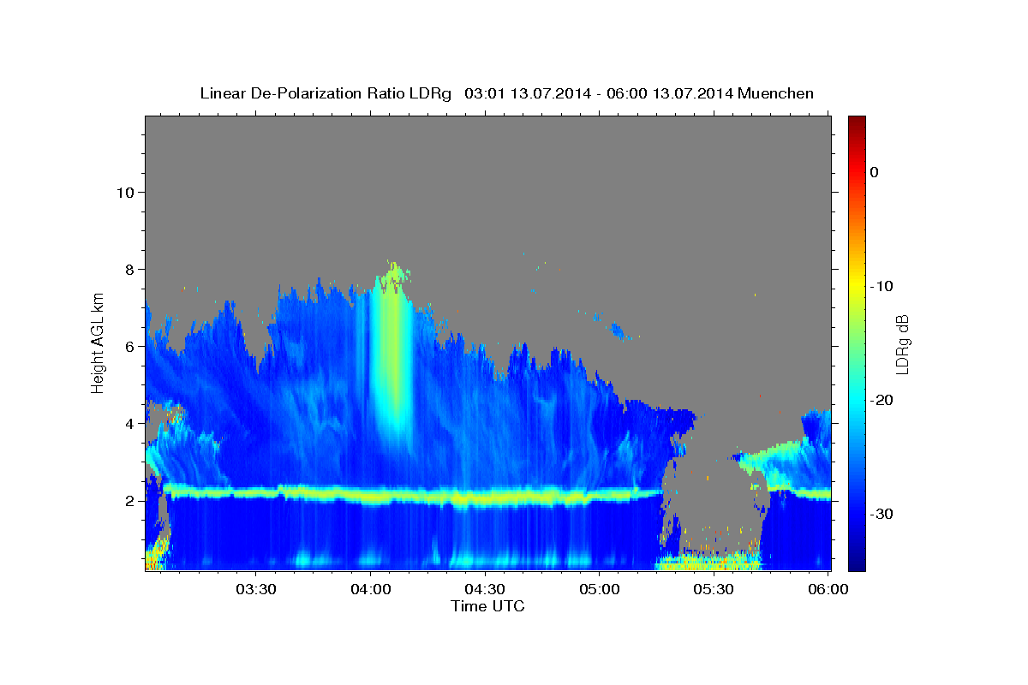
Task: Click the 'Height AGL km' axis title
Action: (x=99, y=342)
